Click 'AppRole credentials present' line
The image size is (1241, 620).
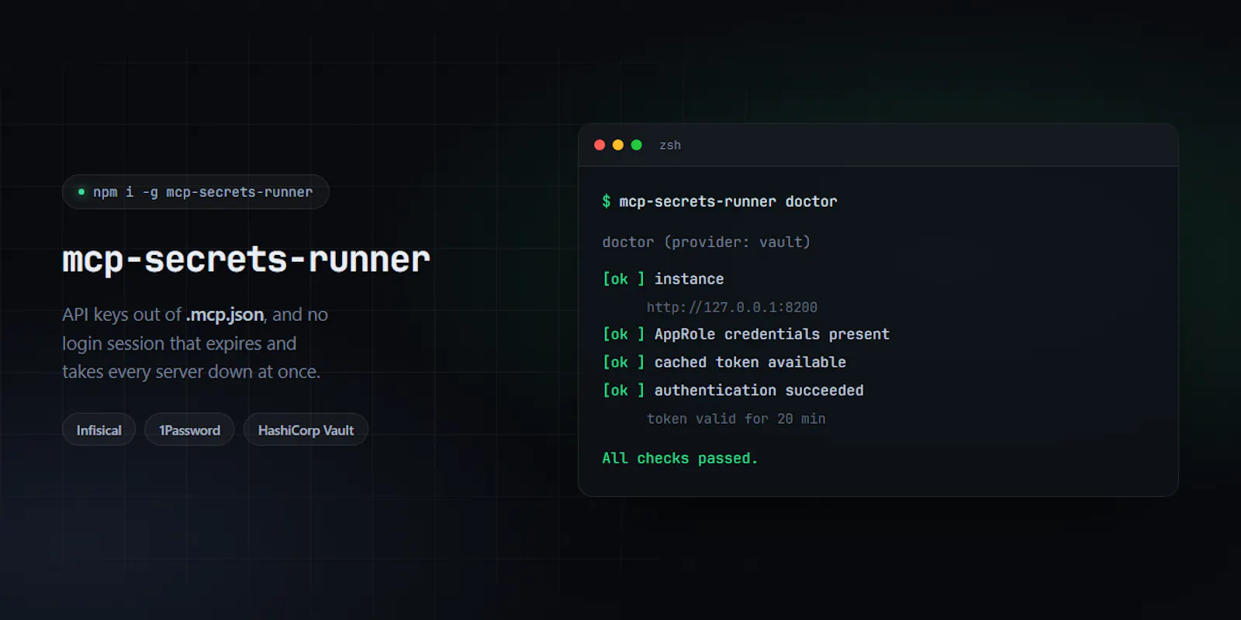(746, 334)
